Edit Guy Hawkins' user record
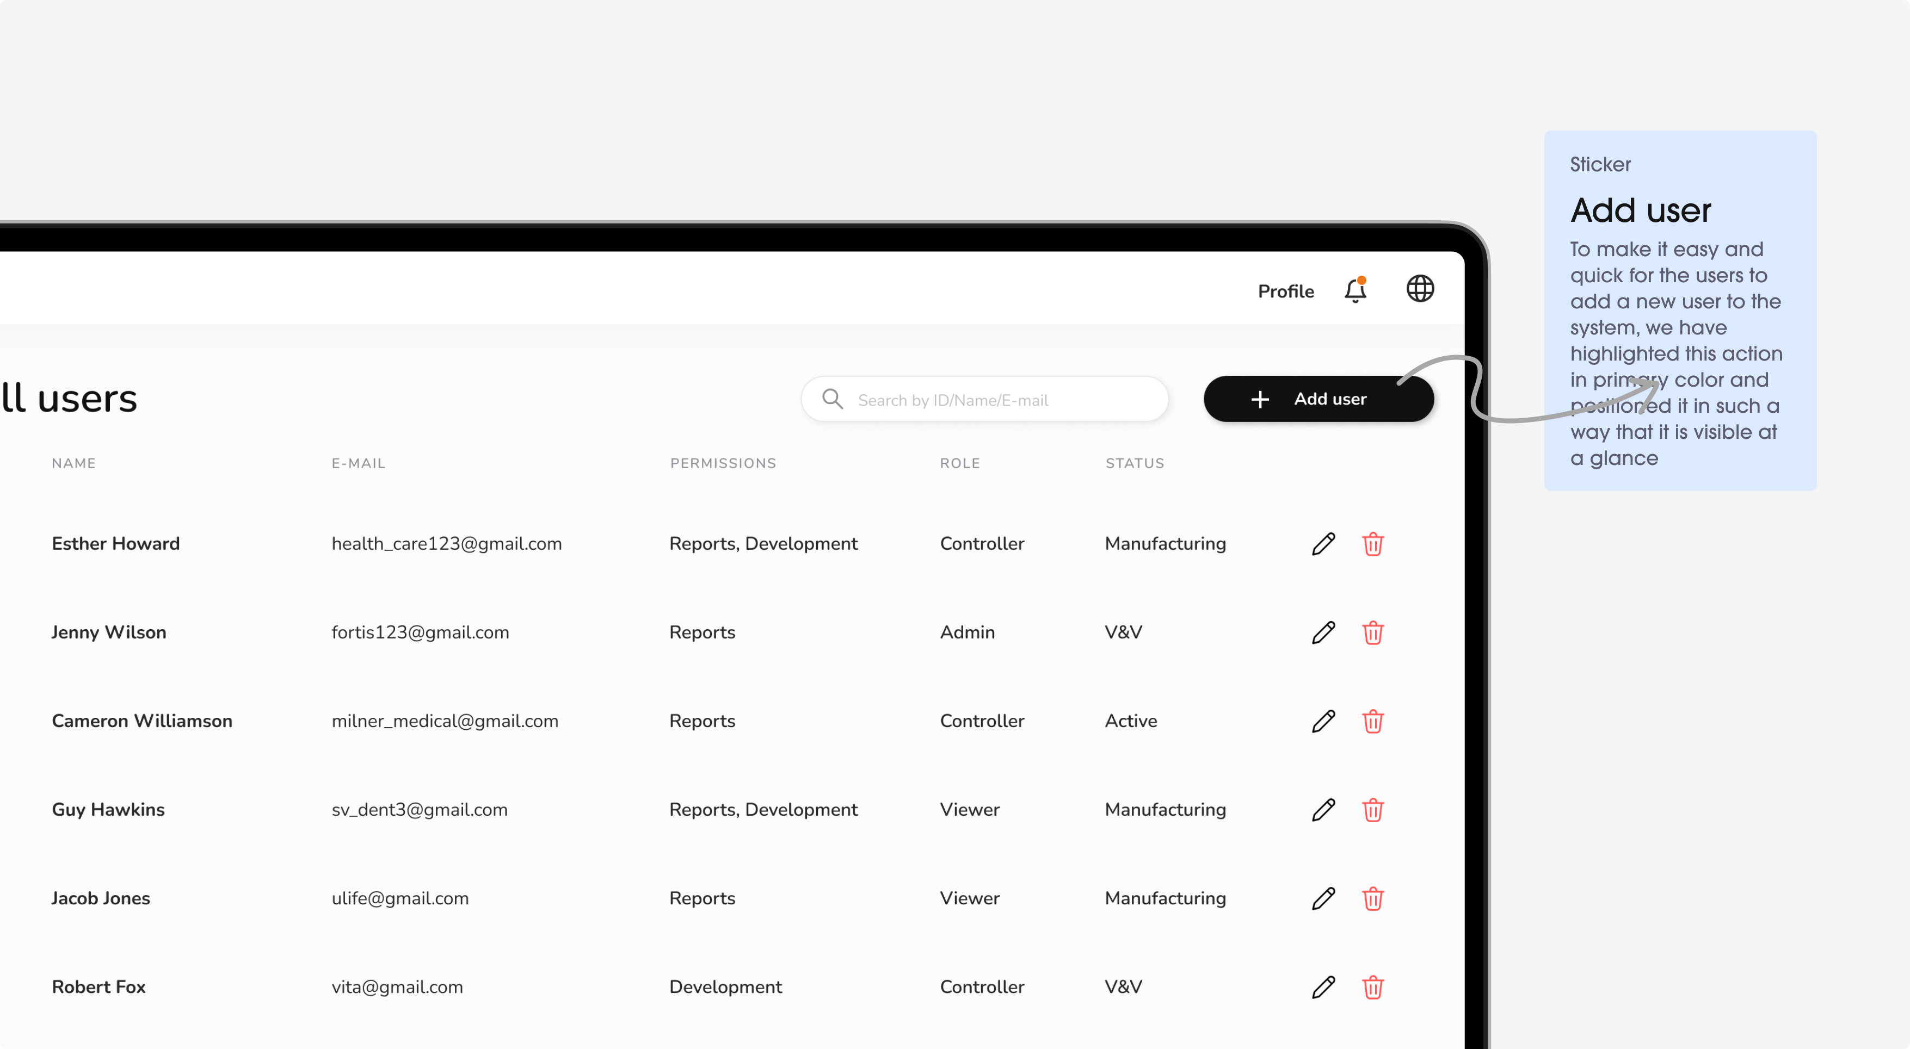The image size is (1910, 1049). coord(1323,810)
